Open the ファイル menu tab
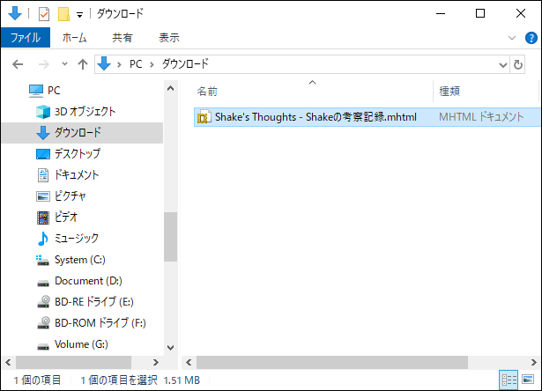The width and height of the screenshot is (542, 391). click(x=26, y=37)
